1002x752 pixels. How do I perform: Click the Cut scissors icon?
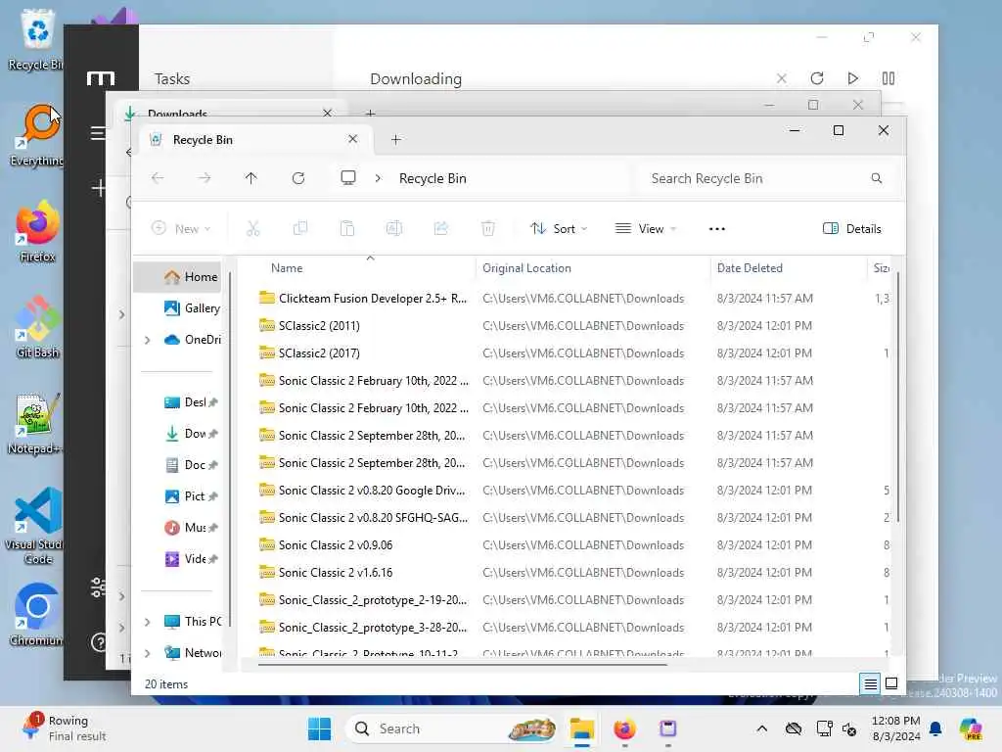pyautogui.click(x=253, y=228)
